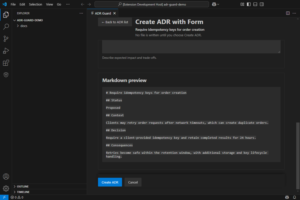Select the ADR Guard editor tab
The height and width of the screenshot is (200, 300).
tap(102, 13)
